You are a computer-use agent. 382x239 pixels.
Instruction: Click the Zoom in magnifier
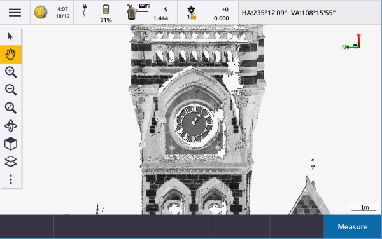pos(11,72)
